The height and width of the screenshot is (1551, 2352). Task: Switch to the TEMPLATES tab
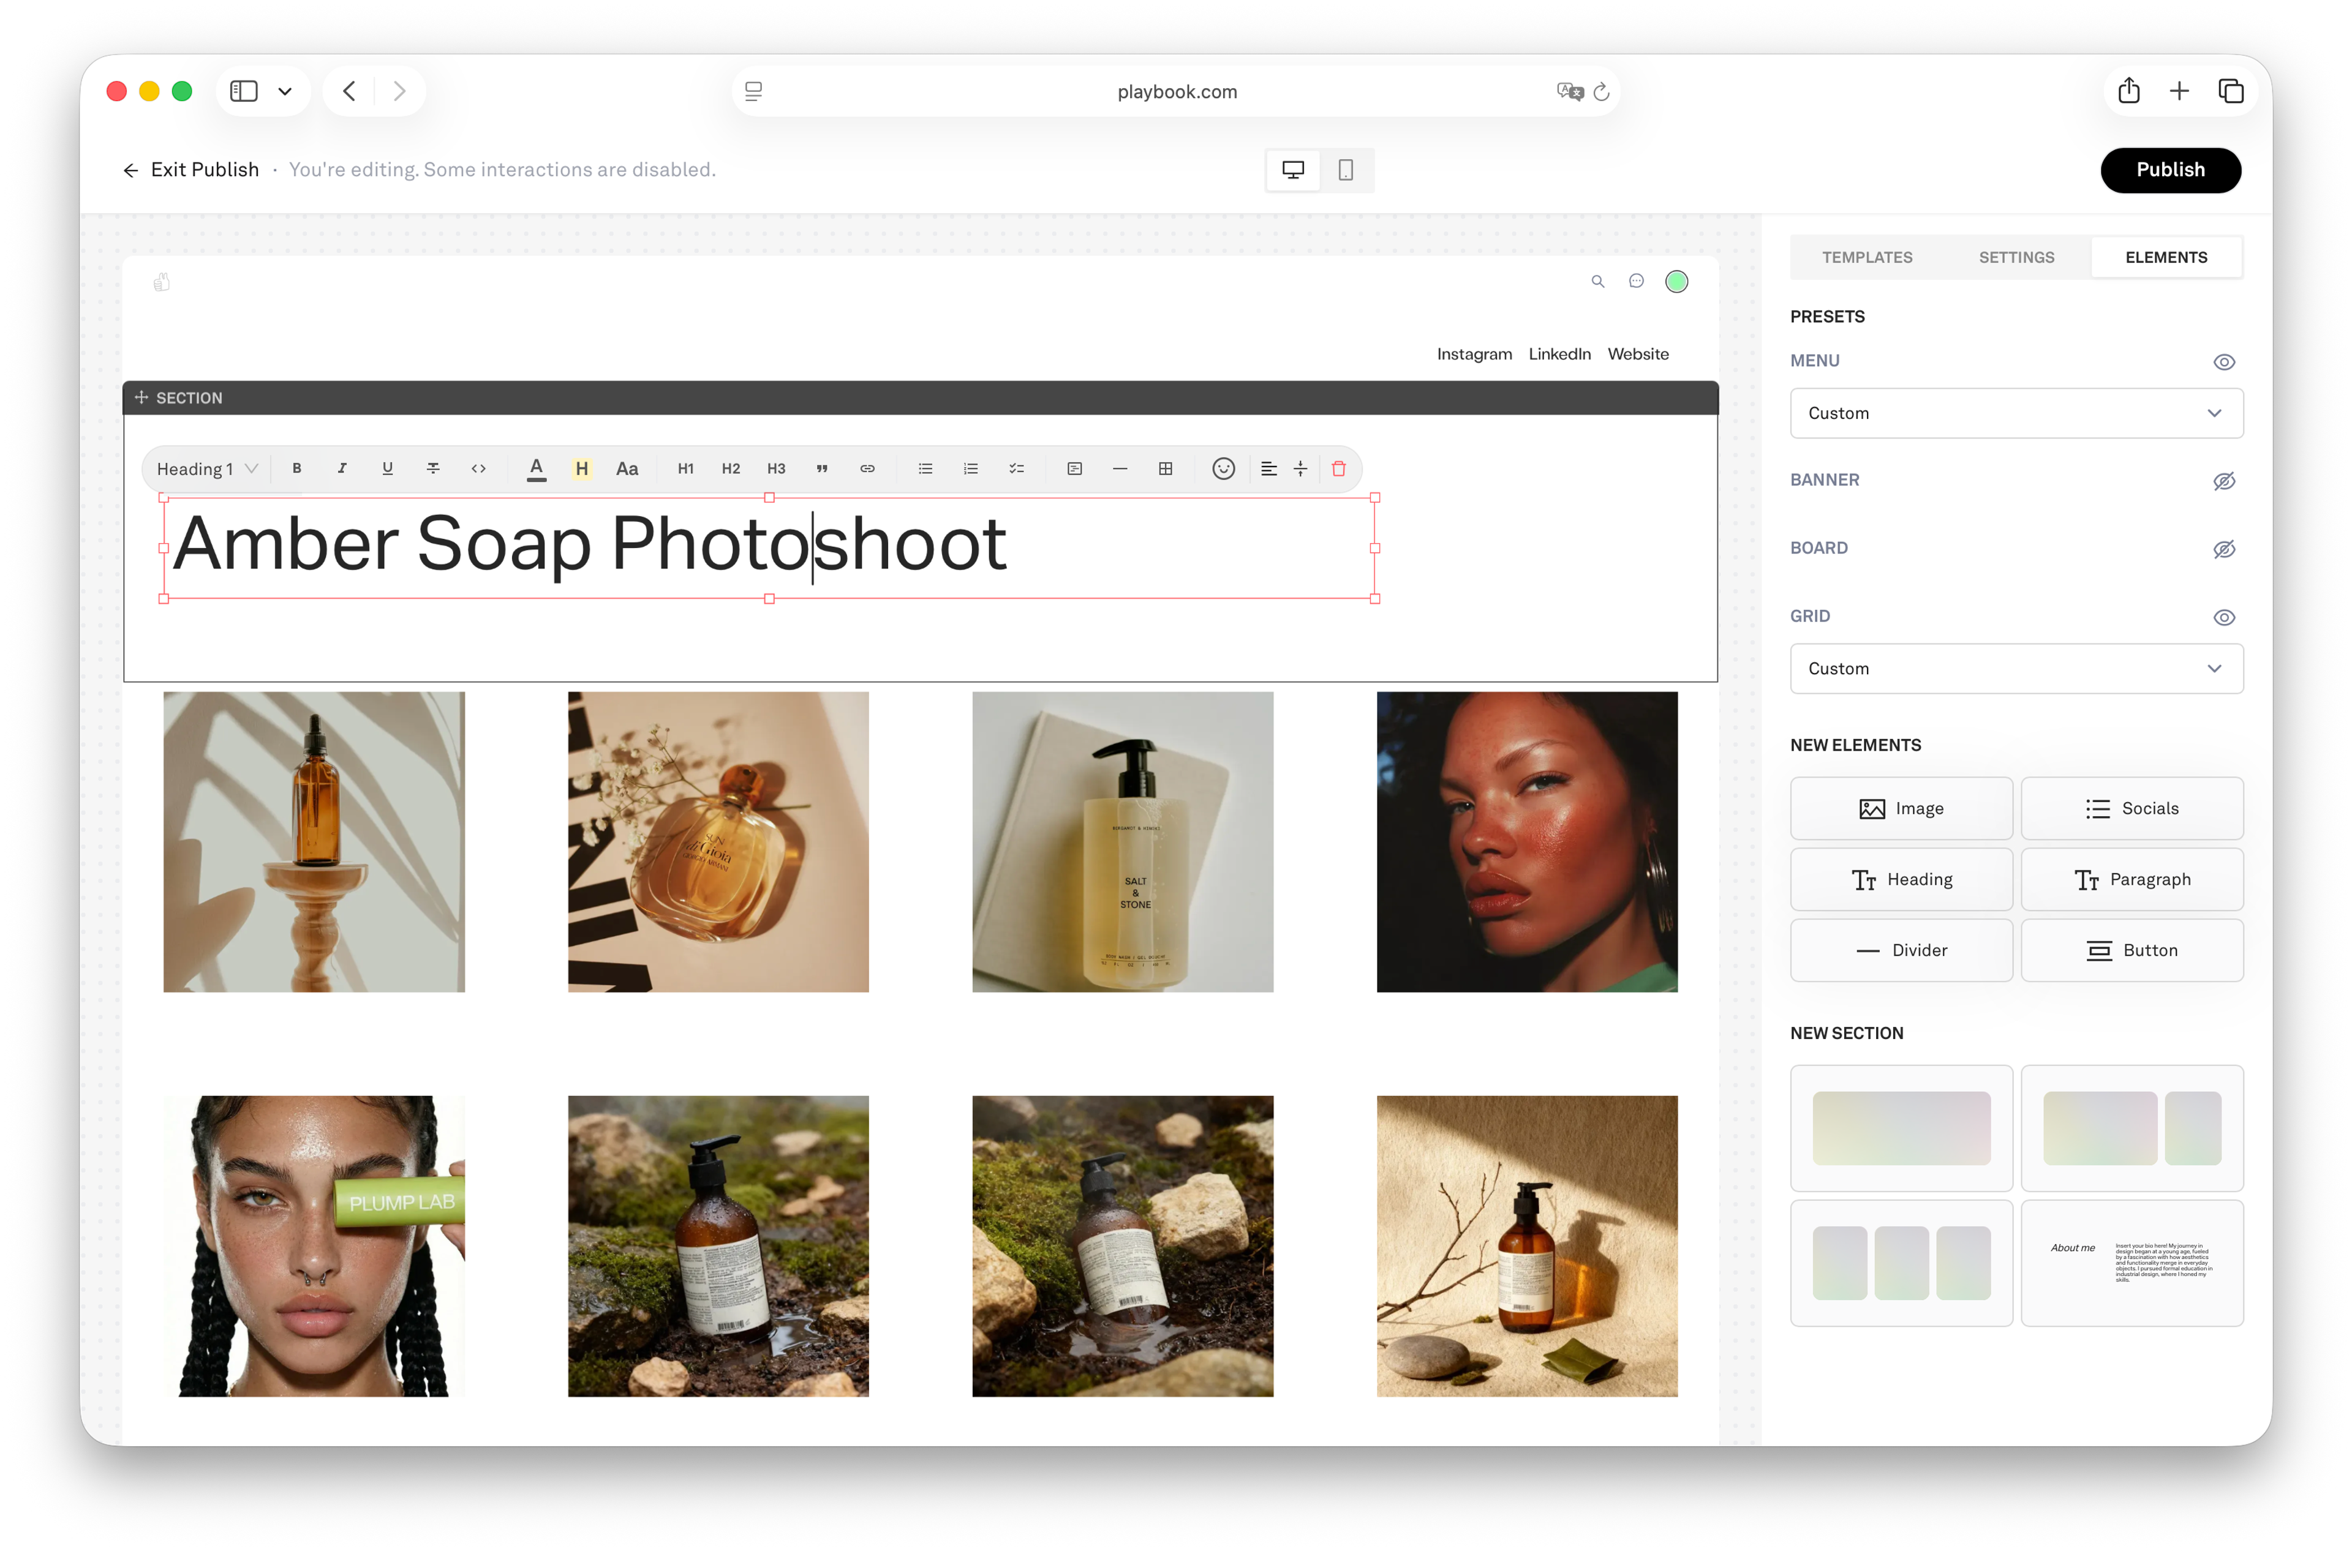(x=1866, y=257)
